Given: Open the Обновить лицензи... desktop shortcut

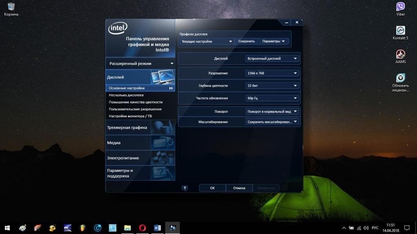Looking at the screenshot, I should click(401, 83).
